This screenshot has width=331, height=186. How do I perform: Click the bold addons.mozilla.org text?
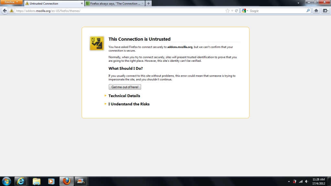(180, 47)
